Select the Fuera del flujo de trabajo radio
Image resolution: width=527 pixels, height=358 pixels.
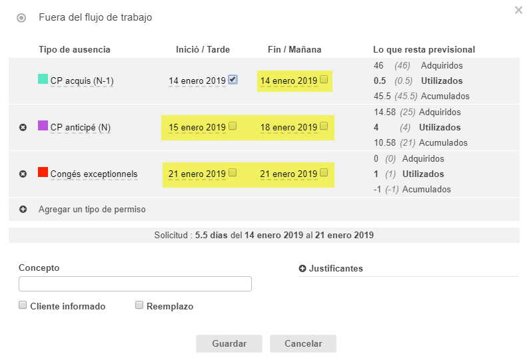[21, 18]
